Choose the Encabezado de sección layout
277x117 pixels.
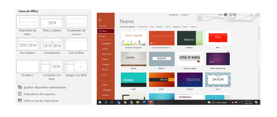tap(76, 26)
